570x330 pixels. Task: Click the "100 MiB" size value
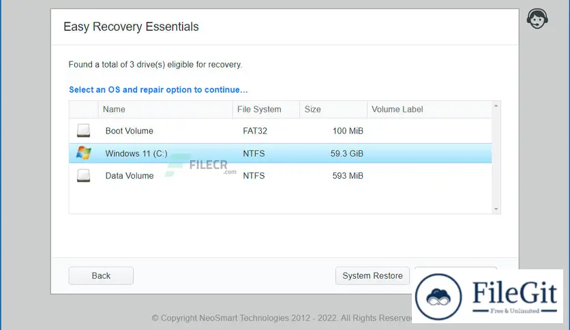pos(348,131)
